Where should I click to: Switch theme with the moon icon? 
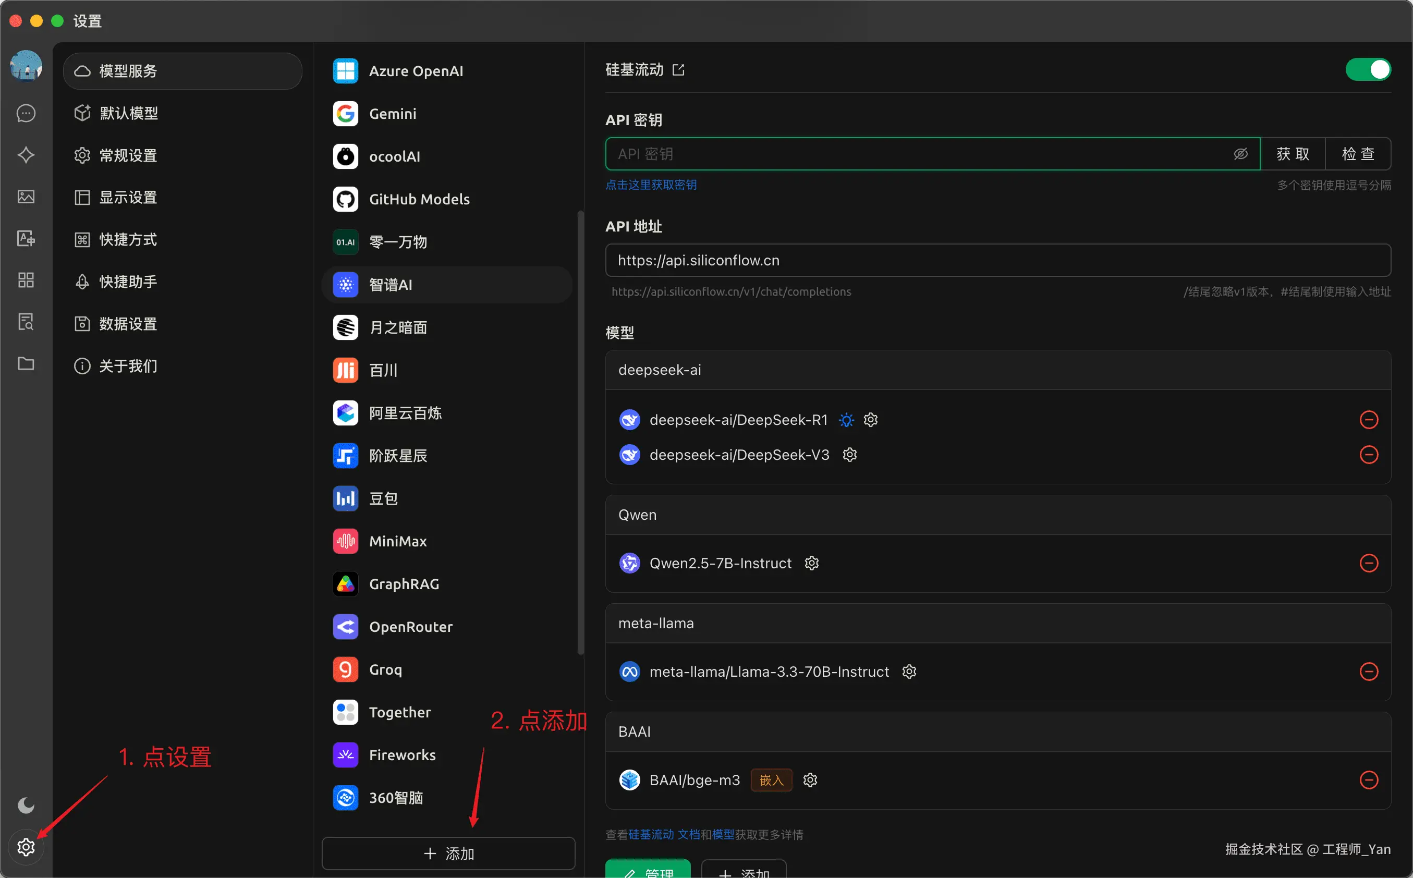click(26, 806)
